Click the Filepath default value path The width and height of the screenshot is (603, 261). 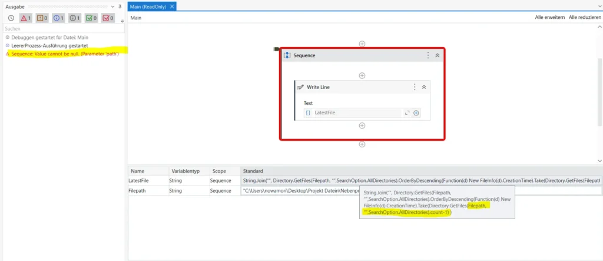pos(300,190)
